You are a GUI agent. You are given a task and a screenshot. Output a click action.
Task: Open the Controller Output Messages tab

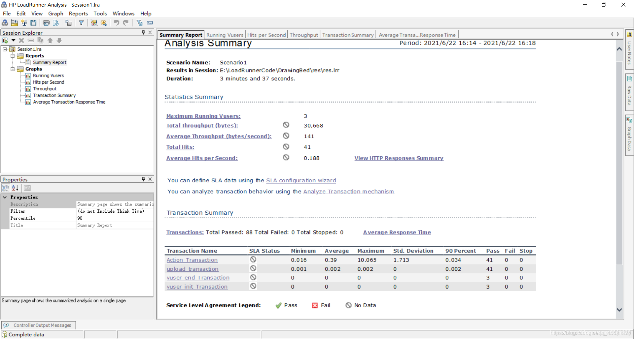(39, 325)
